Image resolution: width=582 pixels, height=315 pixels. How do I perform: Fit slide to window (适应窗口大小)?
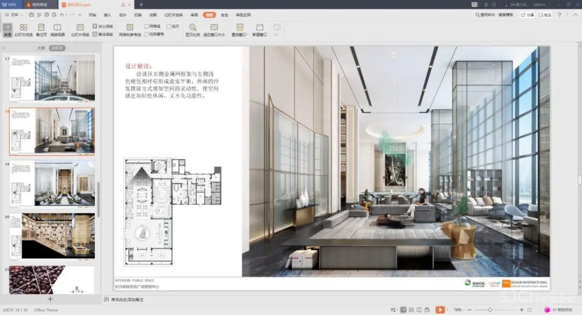click(x=214, y=30)
